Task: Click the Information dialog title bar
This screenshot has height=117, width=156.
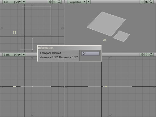Action: [x=69, y=48]
